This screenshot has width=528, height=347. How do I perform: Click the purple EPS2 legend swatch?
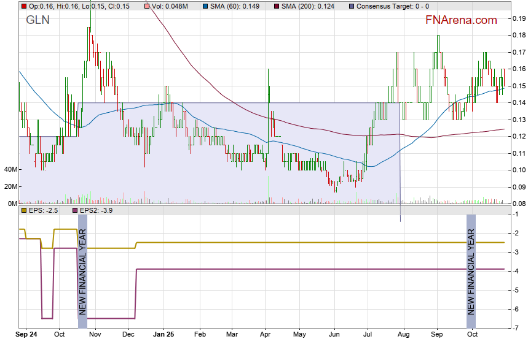tap(76, 210)
